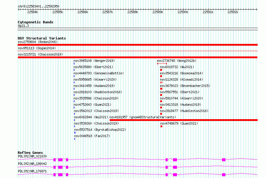Click the PDLIM2|NM_021630 transcript label
Image resolution: width=266 pixels, height=178 pixels.
click(32, 156)
